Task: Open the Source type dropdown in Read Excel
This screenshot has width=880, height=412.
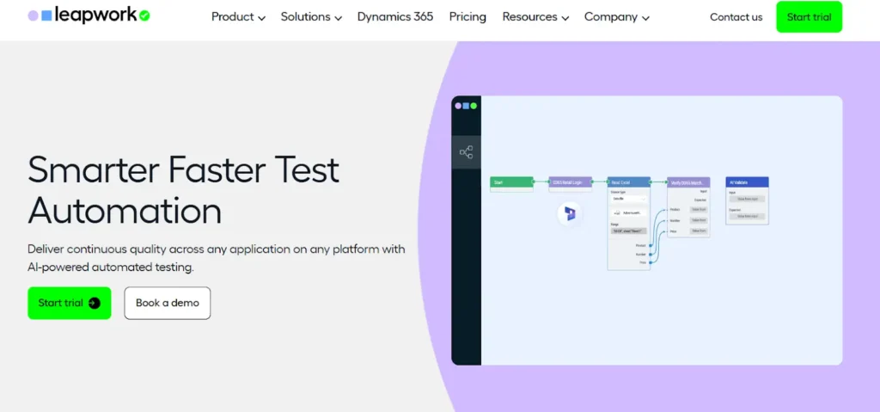Action: [x=628, y=199]
